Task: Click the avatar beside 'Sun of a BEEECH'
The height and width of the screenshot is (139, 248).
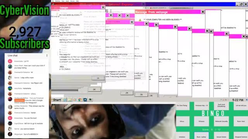Action: pos(10,134)
